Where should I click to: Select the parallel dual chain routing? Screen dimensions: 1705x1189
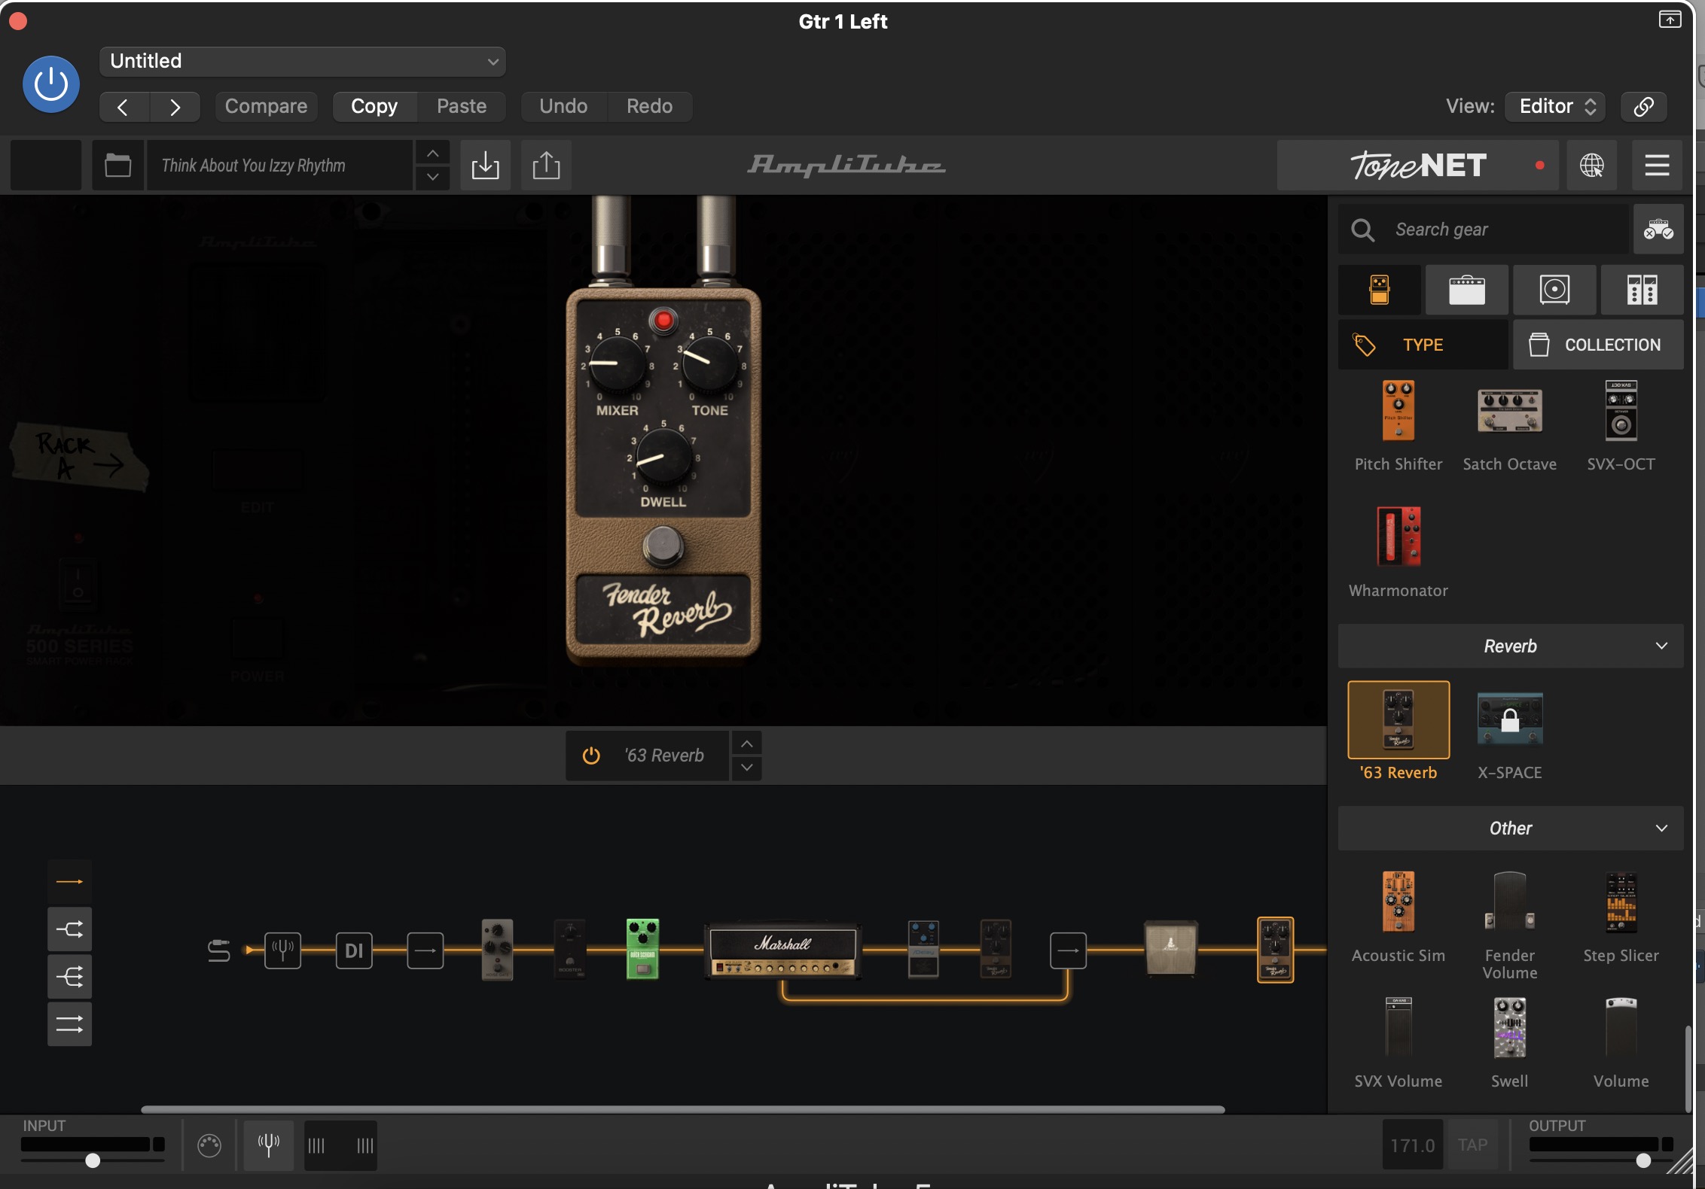pos(70,1024)
